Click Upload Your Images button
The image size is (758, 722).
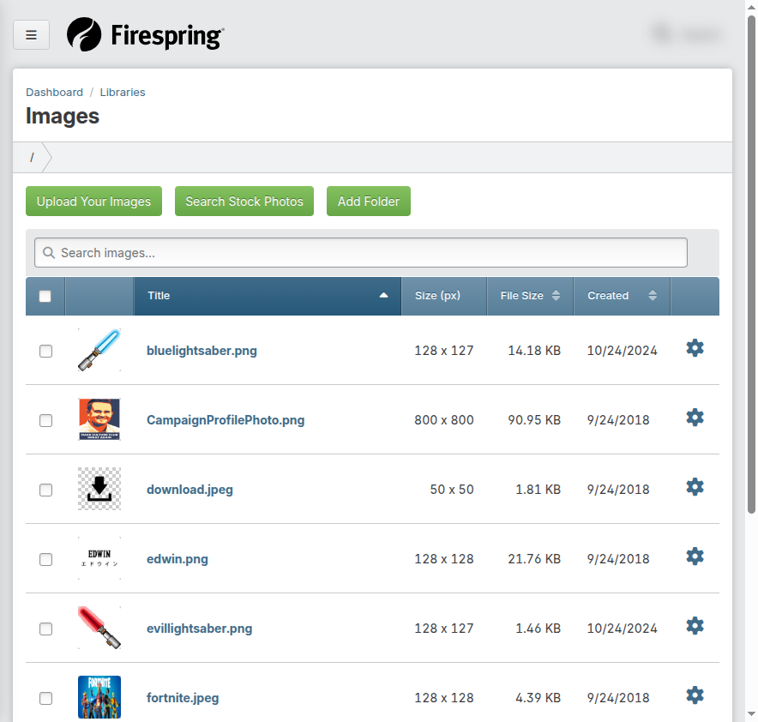pyautogui.click(x=93, y=201)
